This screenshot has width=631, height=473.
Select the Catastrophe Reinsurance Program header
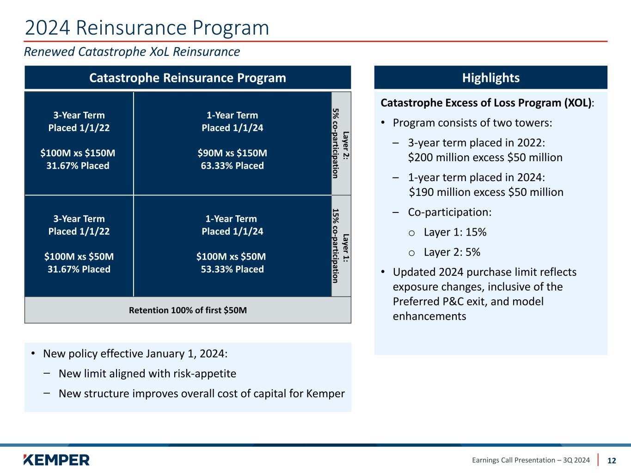coord(188,78)
